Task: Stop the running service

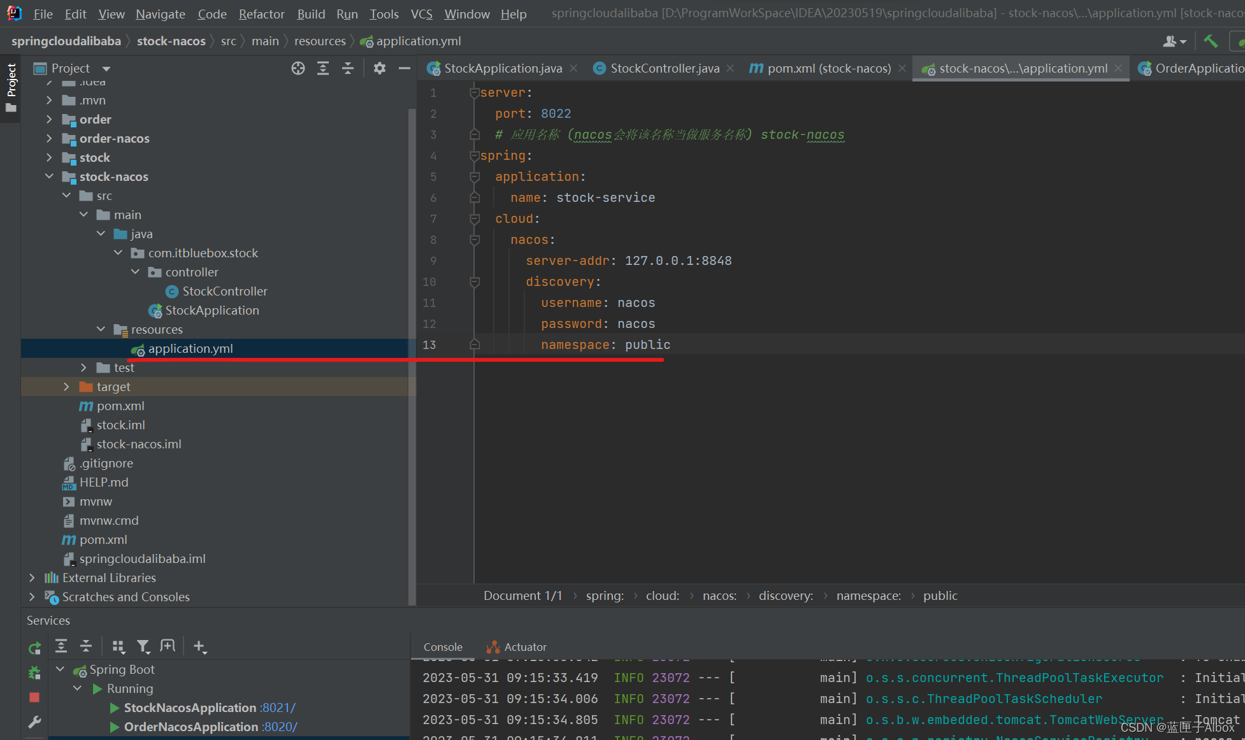Action: point(34,697)
